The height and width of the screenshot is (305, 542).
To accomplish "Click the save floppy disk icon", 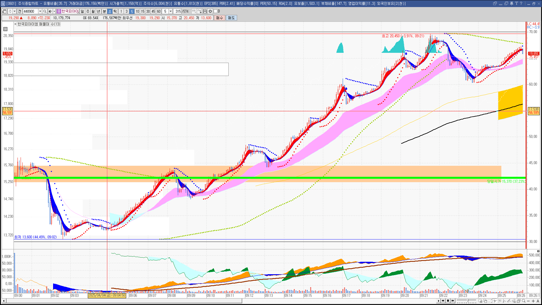I will coord(205,11).
